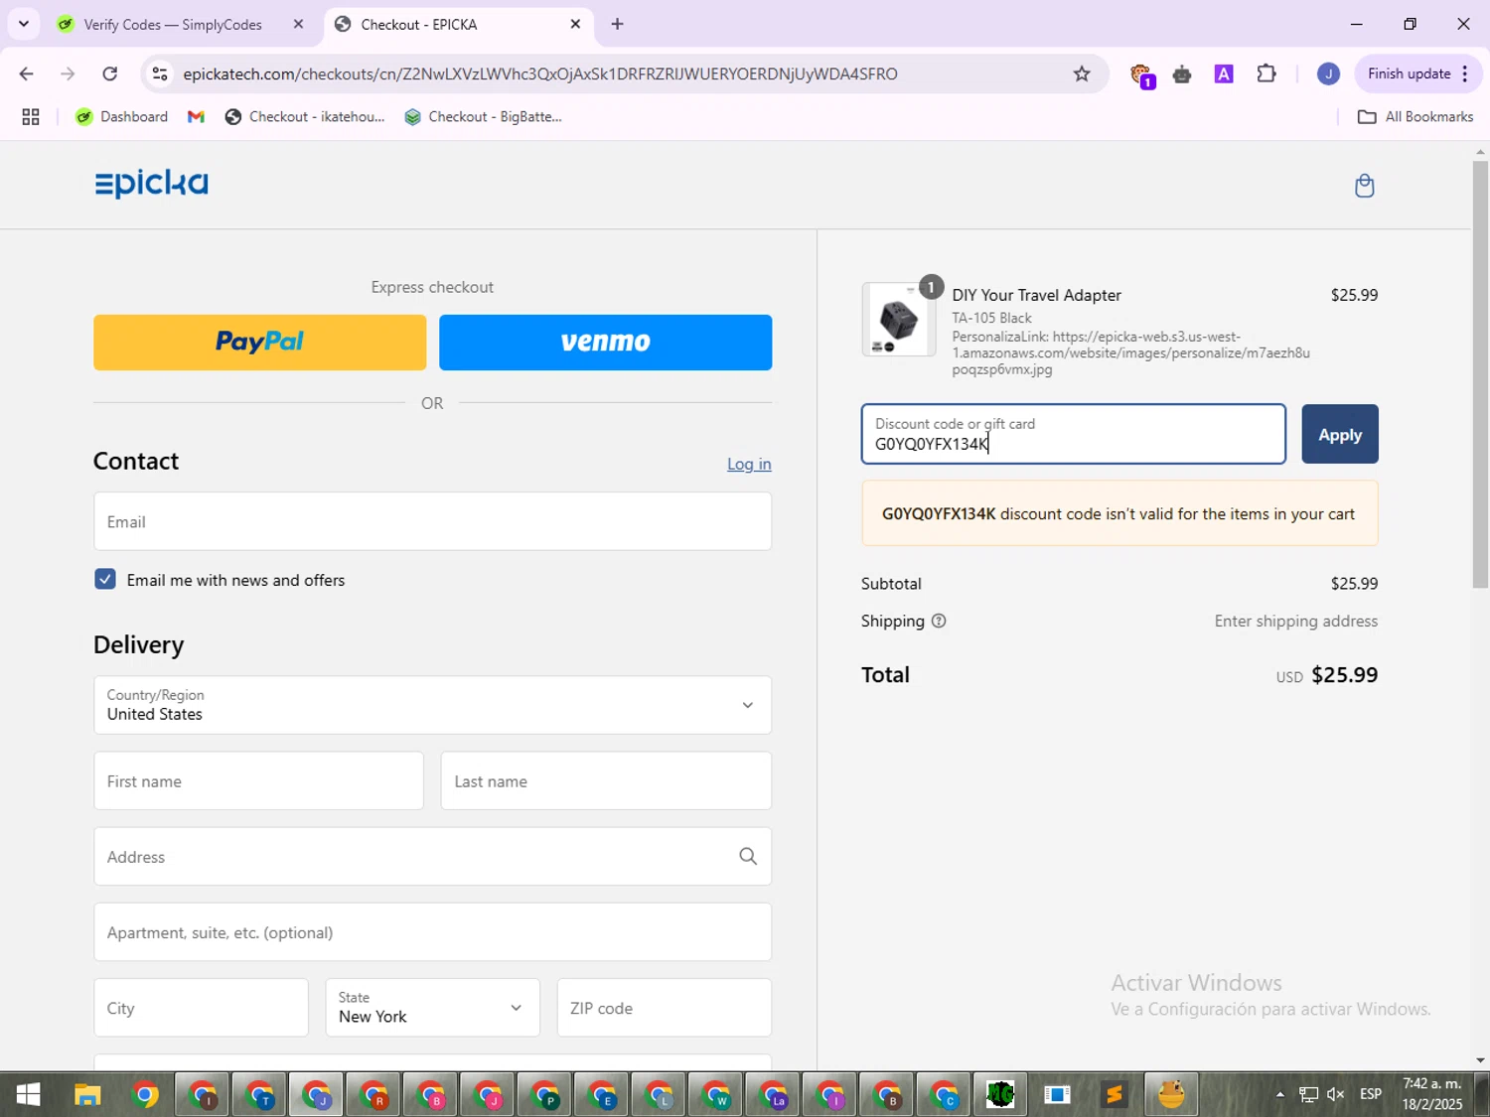1490x1117 pixels.
Task: Open the shopping bag cart icon
Action: pos(1364,186)
